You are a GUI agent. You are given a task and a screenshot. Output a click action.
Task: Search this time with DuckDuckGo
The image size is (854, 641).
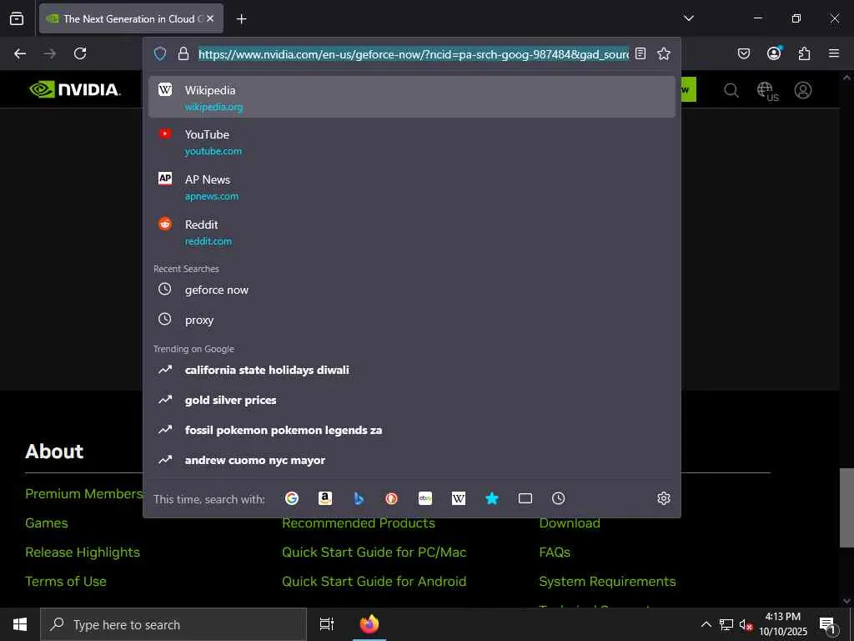[x=392, y=498]
